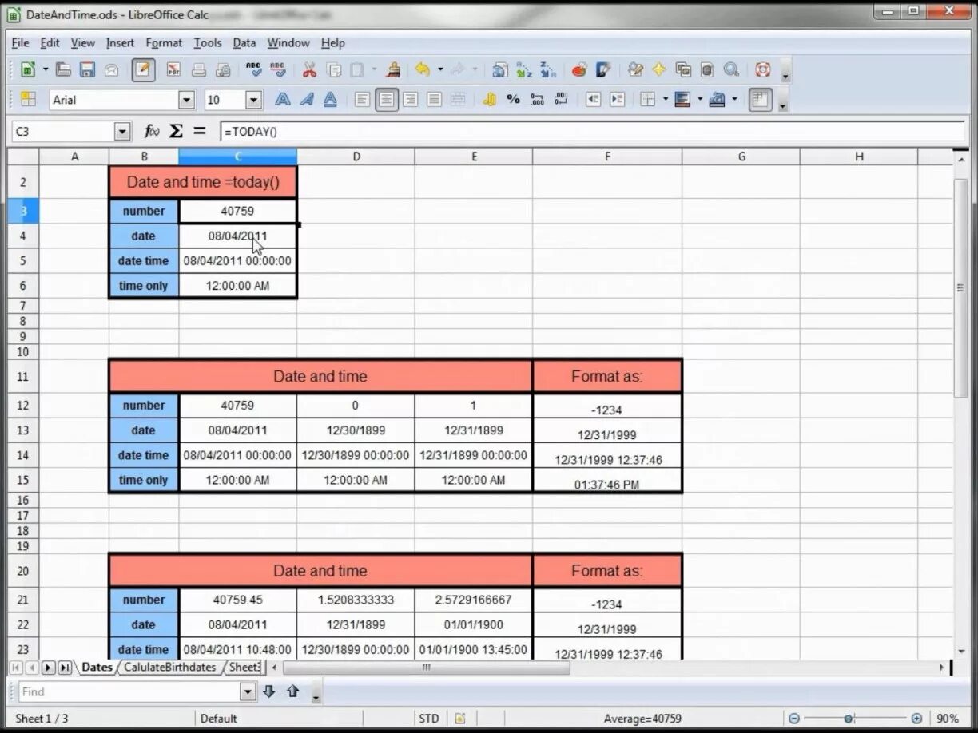Click the Sum sigma button
The height and width of the screenshot is (733, 978).
[x=177, y=131]
